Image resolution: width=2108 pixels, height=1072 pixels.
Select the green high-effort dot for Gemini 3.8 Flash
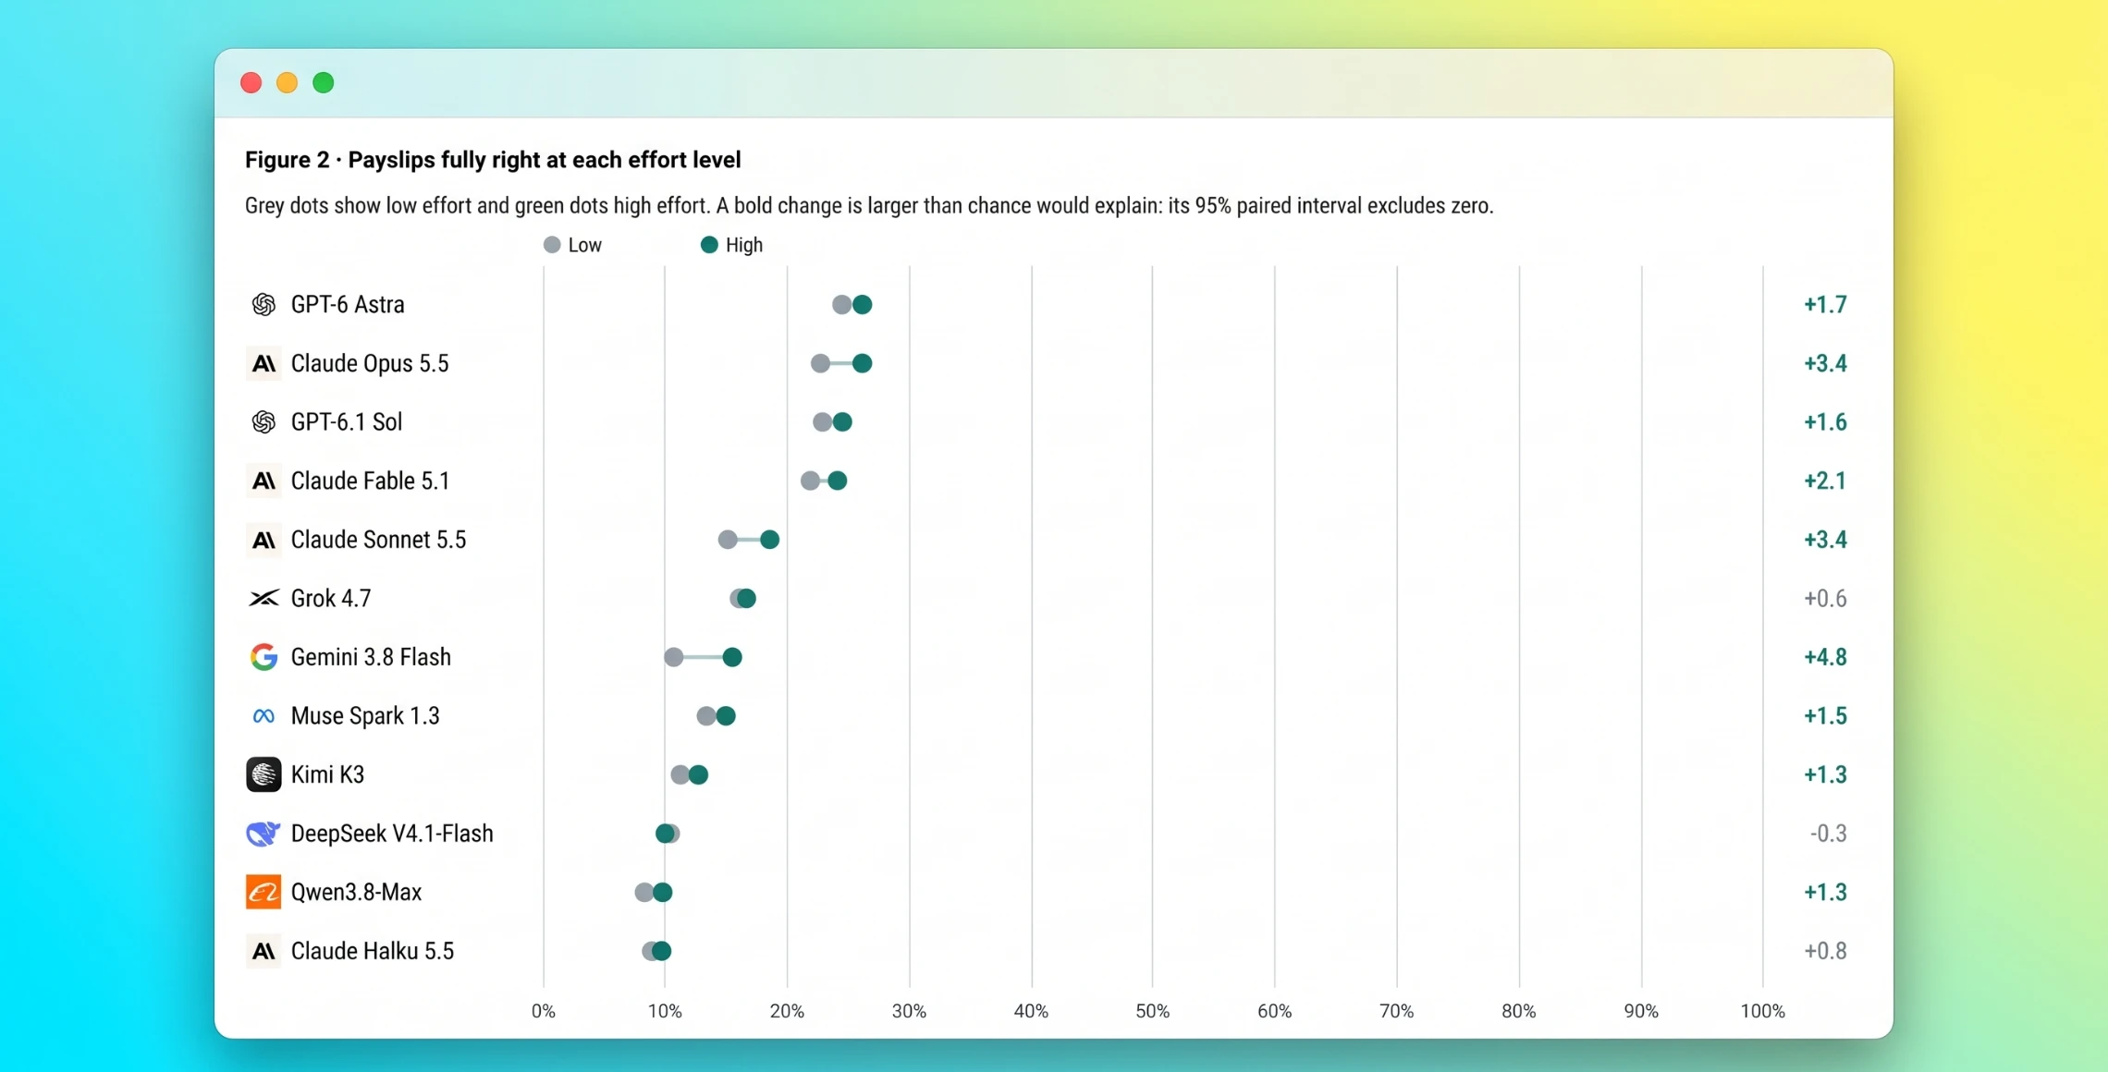pos(732,657)
